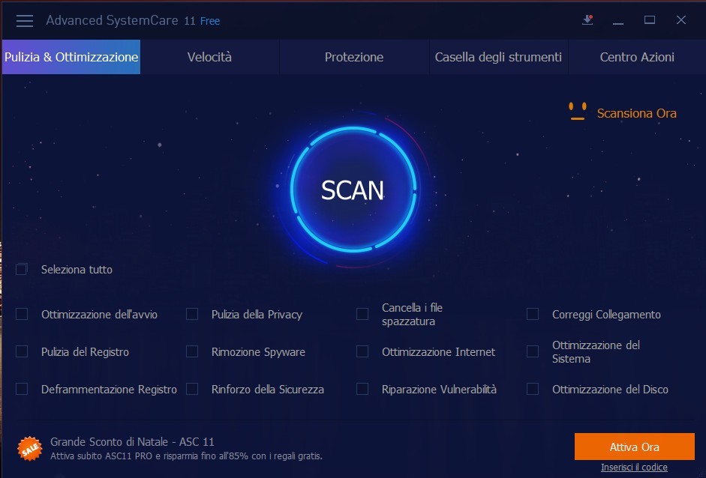Viewport: 706px width, 478px height.
Task: Click the orange Attiva Ora button
Action: (x=634, y=447)
